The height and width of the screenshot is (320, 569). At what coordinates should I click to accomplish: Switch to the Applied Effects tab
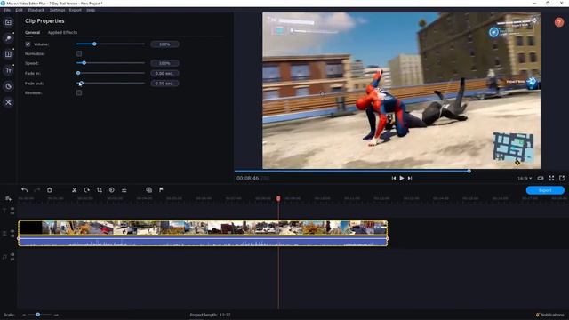click(x=62, y=33)
